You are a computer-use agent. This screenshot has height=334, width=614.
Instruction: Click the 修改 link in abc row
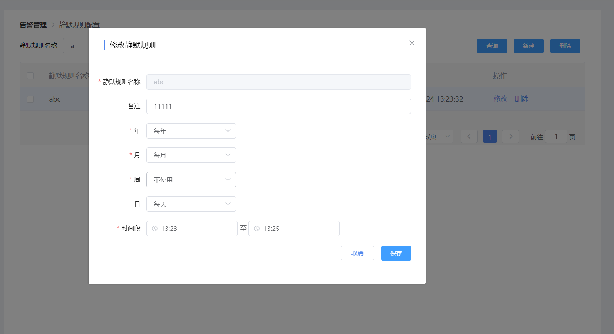coord(500,99)
